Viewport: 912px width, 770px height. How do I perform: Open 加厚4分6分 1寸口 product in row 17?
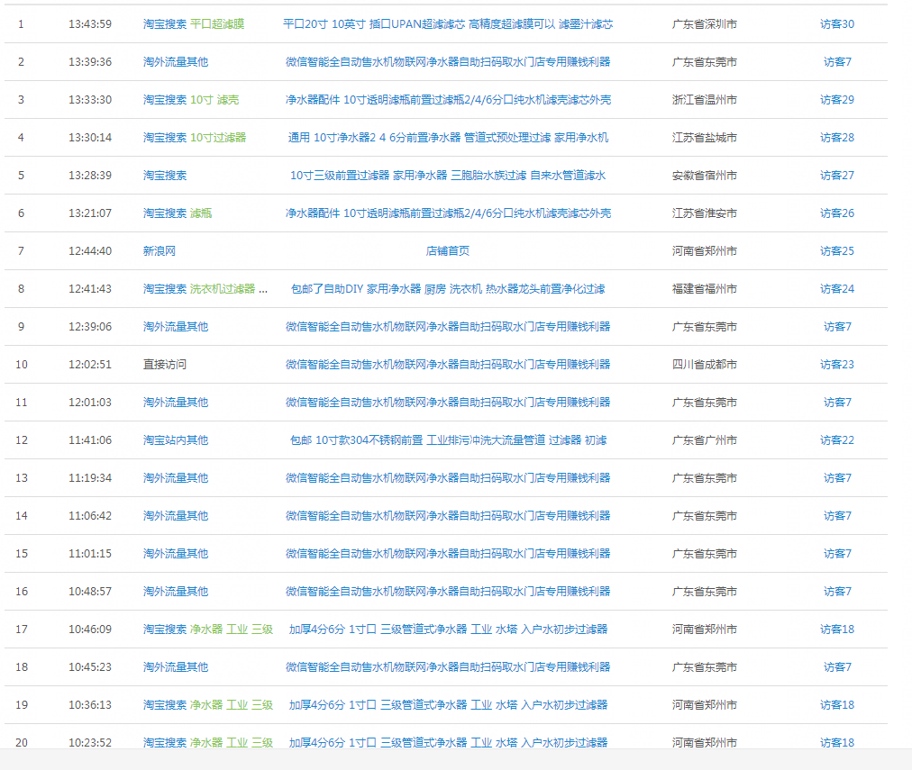click(448, 629)
